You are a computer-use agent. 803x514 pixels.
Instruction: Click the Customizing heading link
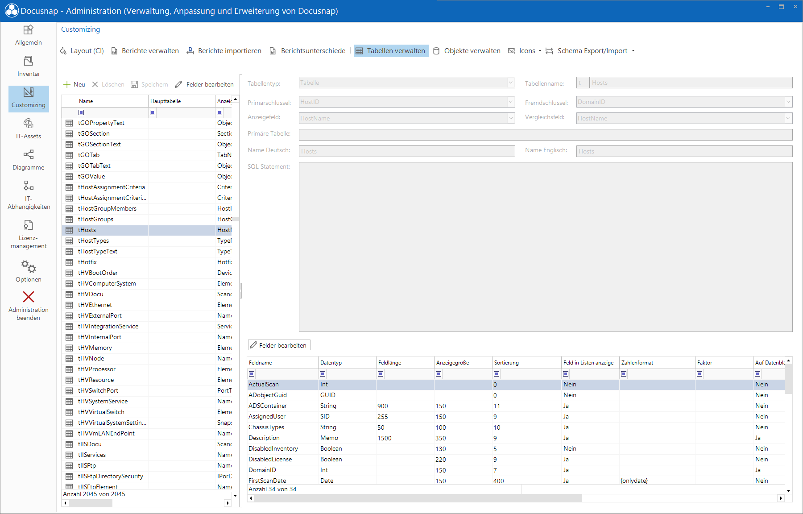coord(80,29)
